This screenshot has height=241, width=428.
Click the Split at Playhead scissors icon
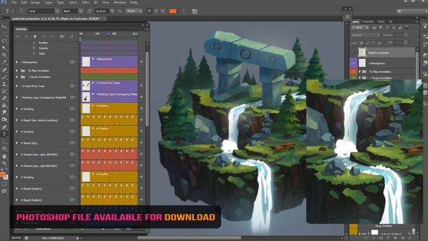pyautogui.click(x=62, y=36)
